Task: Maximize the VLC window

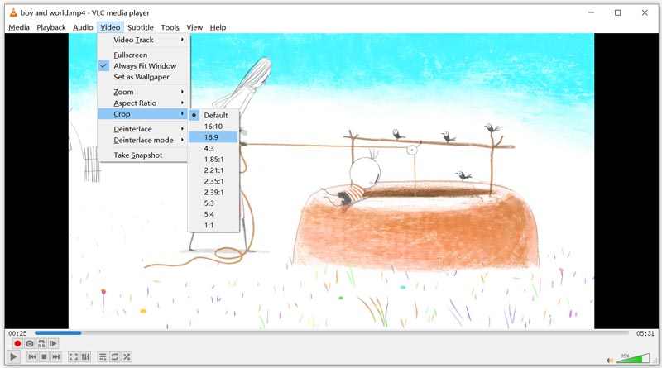Action: 617,12
